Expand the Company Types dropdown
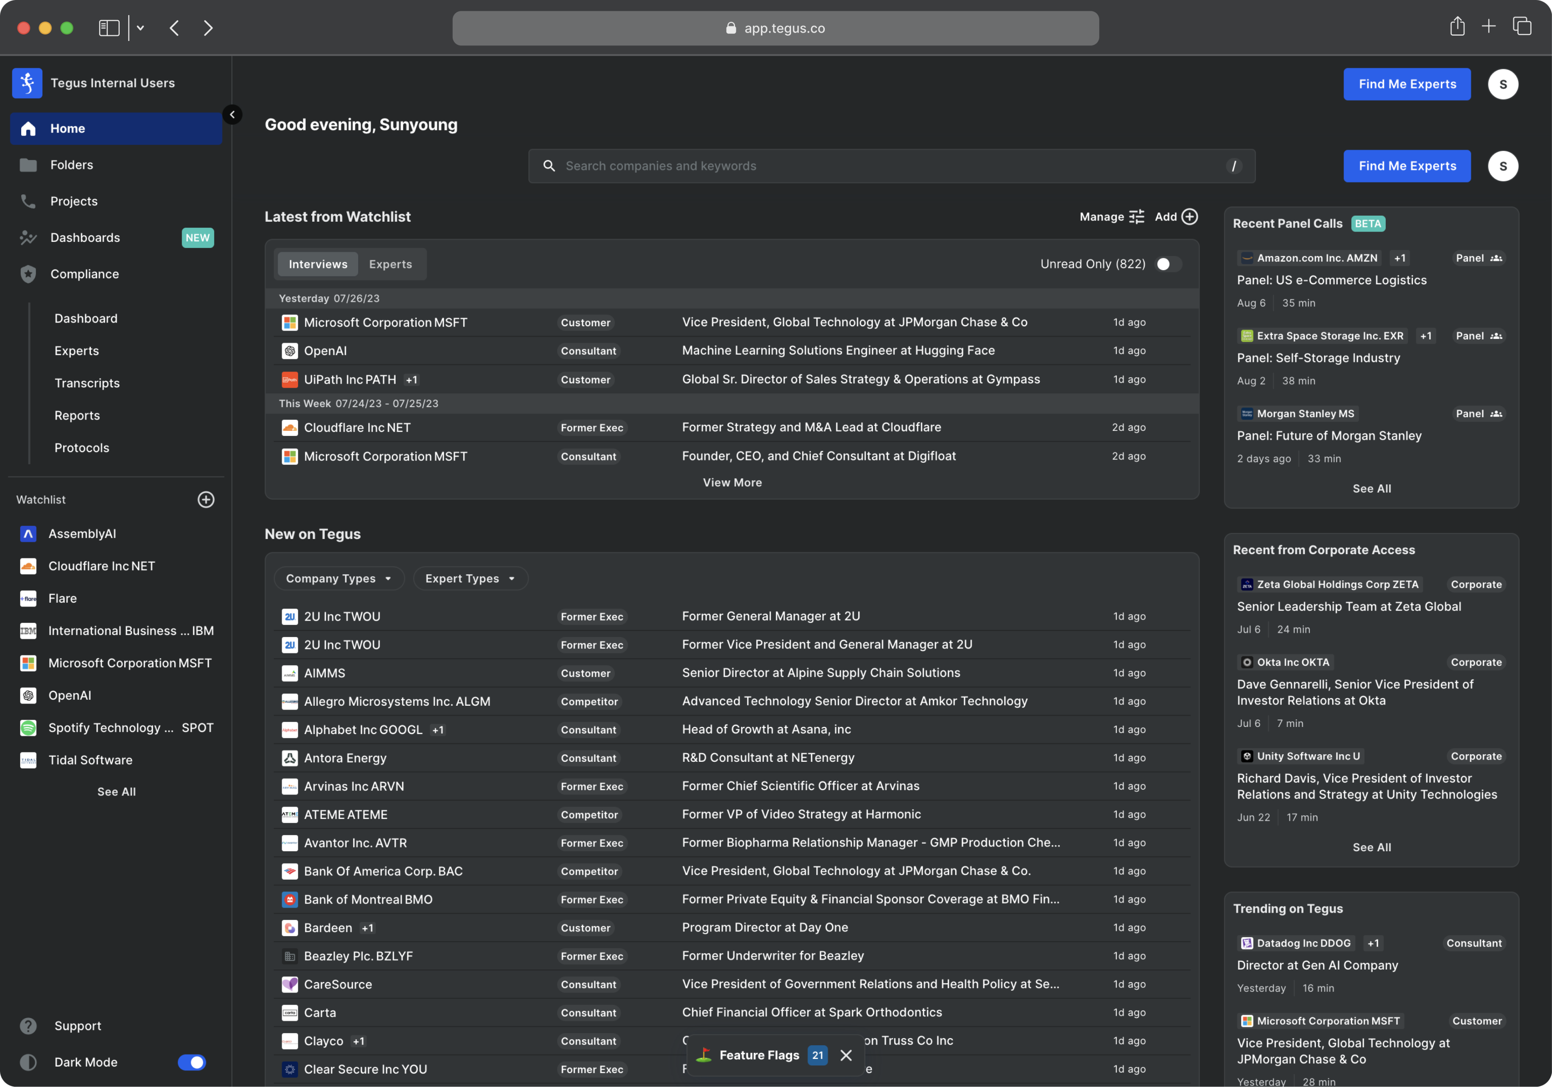The image size is (1552, 1087). coord(339,579)
